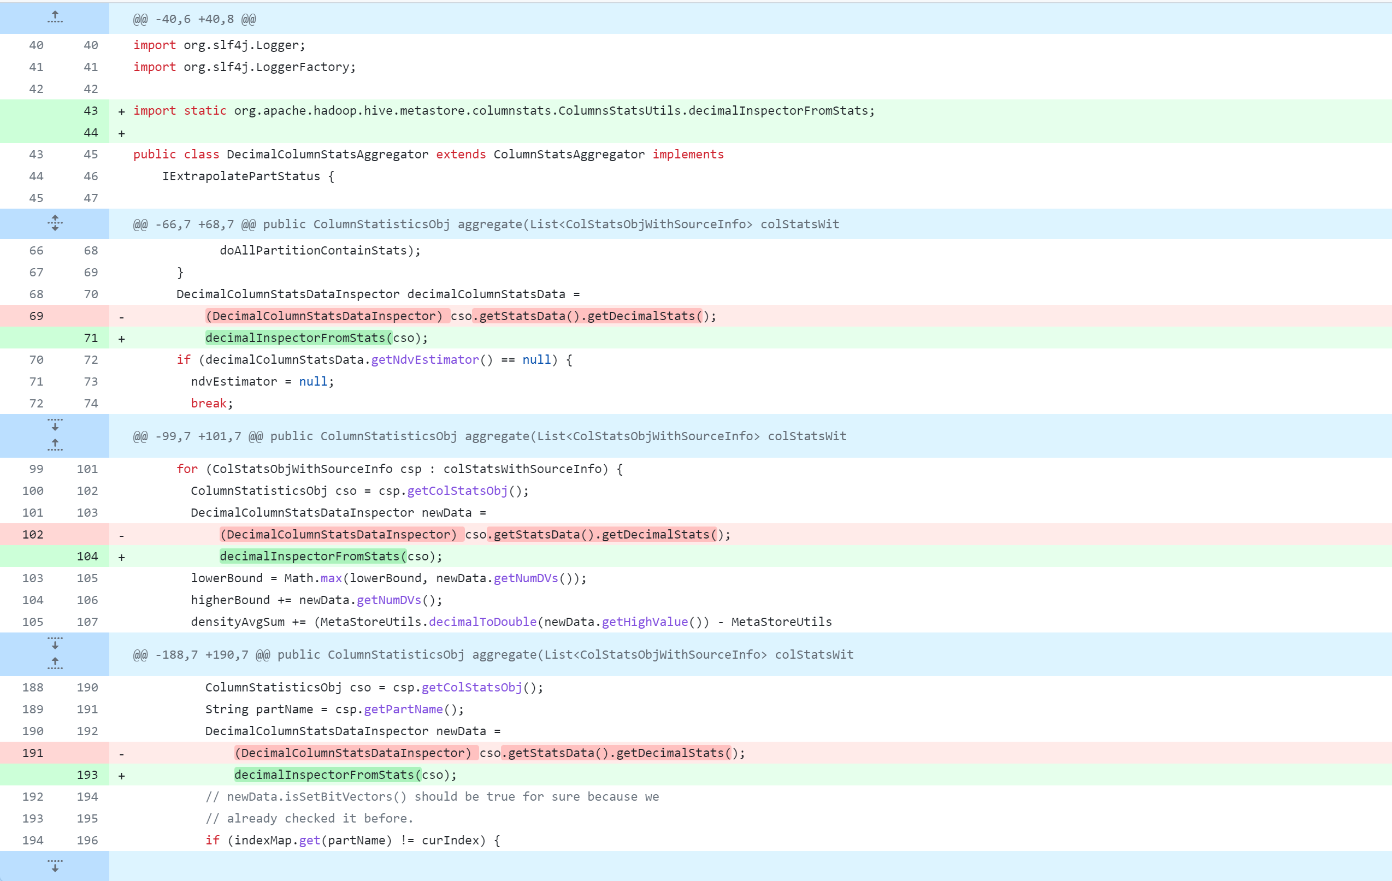Image resolution: width=1392 pixels, height=881 pixels.
Task: Click 'DecimalColumnStatsDataInspector newData =' on line 192
Action: click(353, 731)
